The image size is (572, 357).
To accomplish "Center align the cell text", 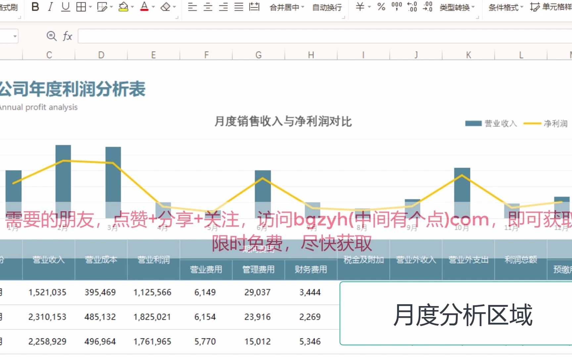I will coord(208,7).
